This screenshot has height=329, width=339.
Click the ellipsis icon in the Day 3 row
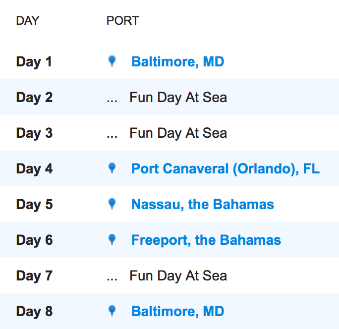click(x=112, y=137)
